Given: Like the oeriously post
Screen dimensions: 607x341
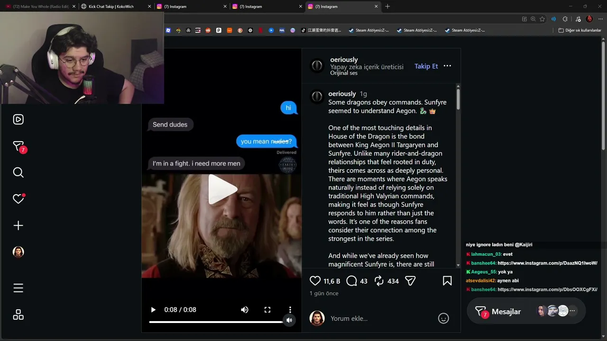Looking at the screenshot, I should click(x=315, y=281).
